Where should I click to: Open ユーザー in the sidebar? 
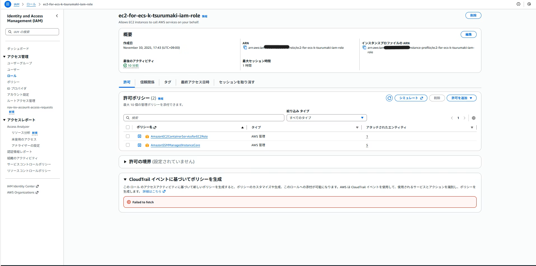13,70
